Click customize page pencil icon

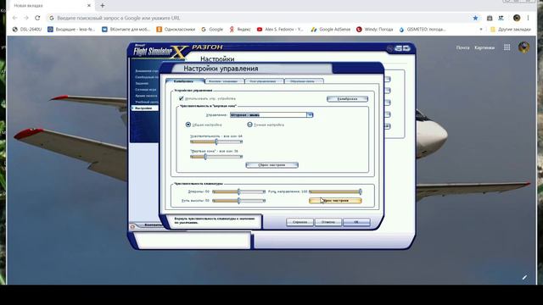tap(524, 277)
